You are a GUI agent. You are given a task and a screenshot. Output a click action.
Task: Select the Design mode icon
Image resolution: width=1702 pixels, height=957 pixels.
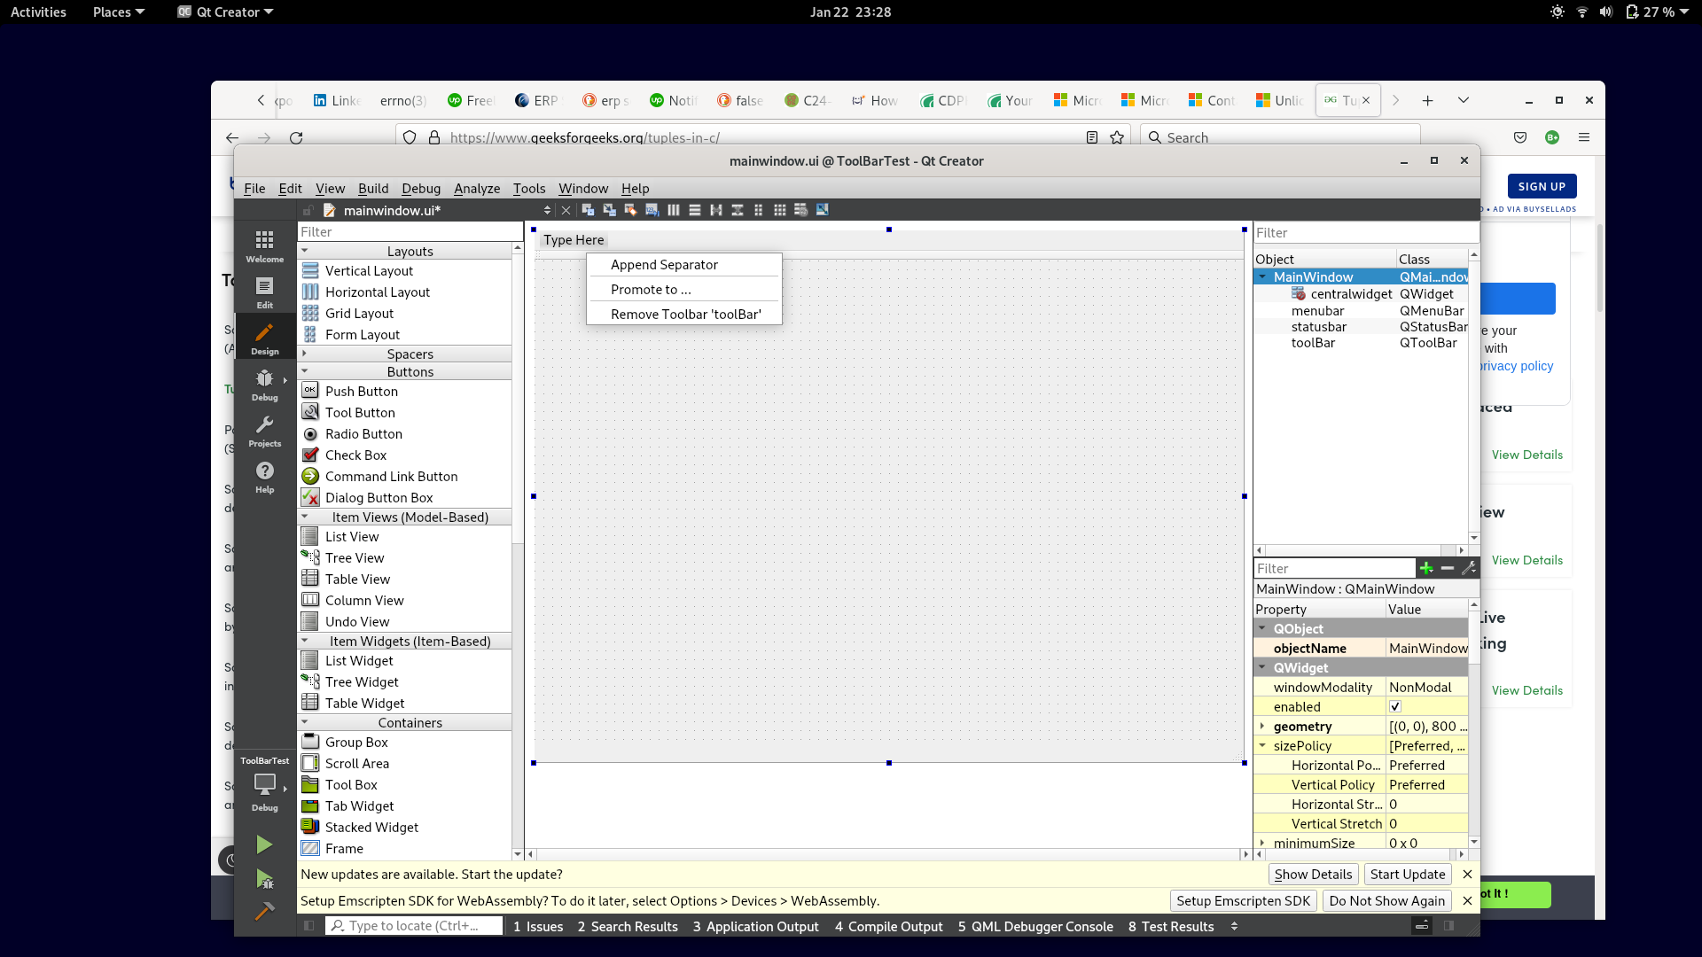click(264, 338)
